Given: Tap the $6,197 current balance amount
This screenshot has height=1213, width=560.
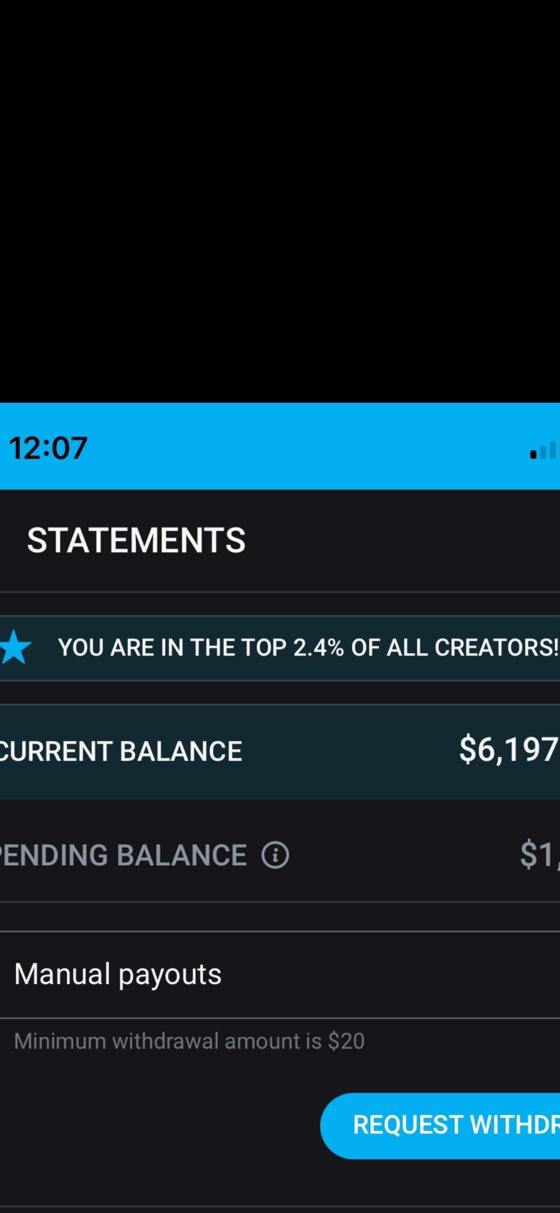Looking at the screenshot, I should [x=509, y=750].
